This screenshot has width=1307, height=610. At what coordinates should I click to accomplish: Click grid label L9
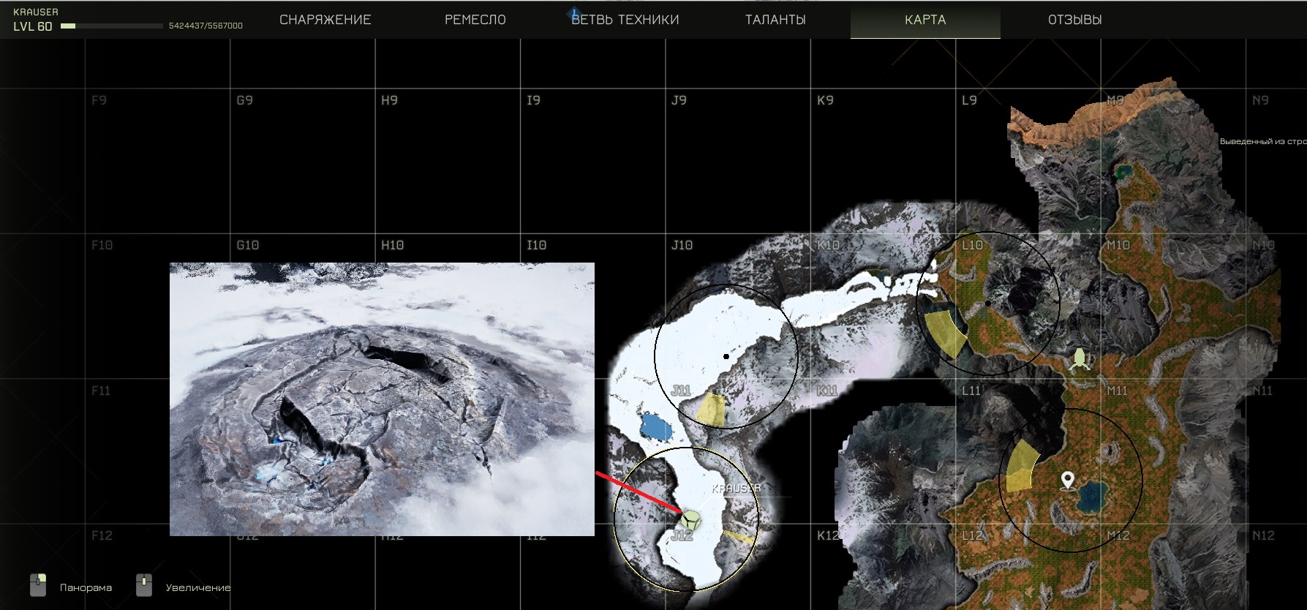(x=969, y=100)
